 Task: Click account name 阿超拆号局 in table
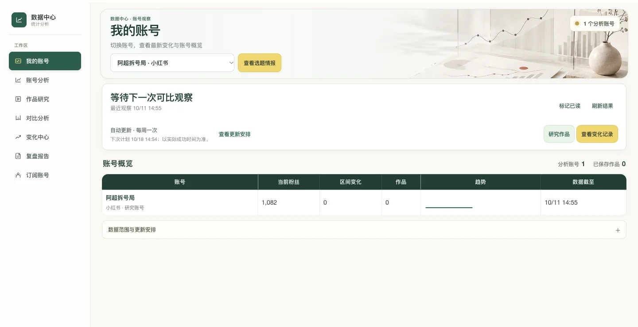click(x=120, y=198)
